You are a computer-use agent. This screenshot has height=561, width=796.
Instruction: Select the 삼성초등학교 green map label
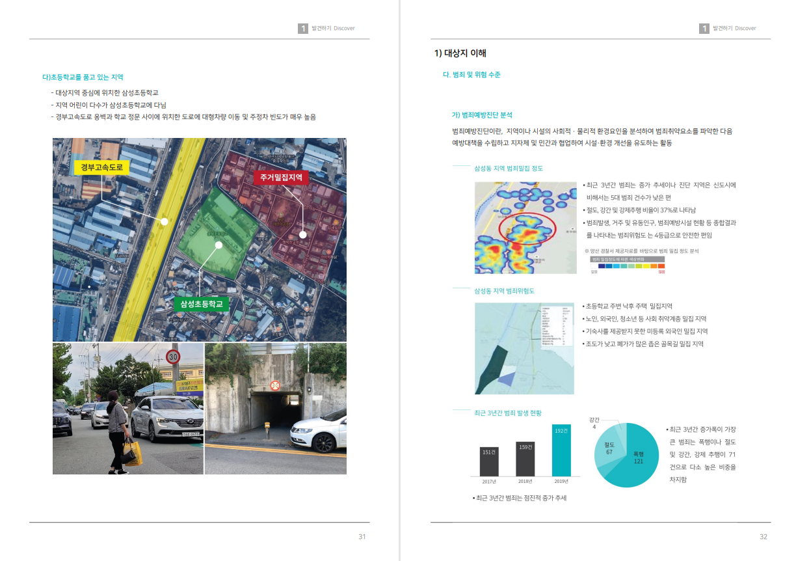pyautogui.click(x=202, y=304)
